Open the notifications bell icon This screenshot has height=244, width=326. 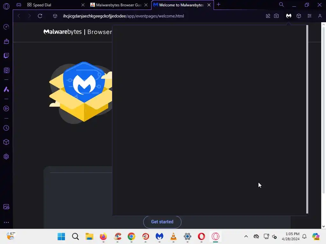tap(304, 236)
